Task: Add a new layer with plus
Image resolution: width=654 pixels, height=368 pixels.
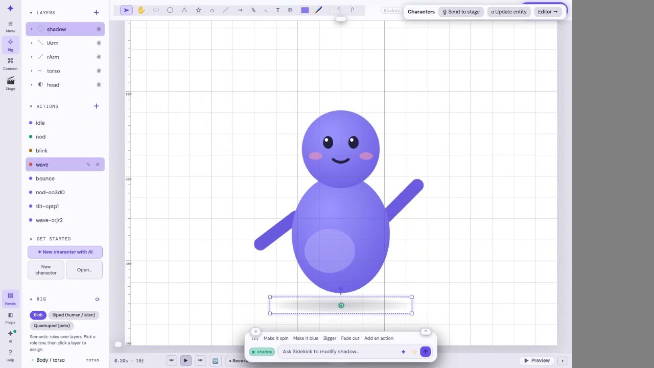Action: (x=96, y=12)
